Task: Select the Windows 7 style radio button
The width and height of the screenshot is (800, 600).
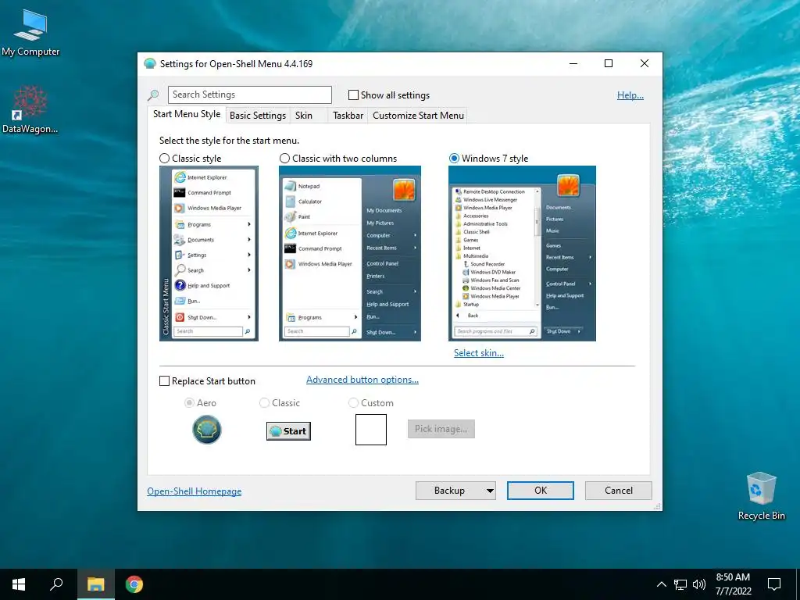Action: (x=454, y=159)
